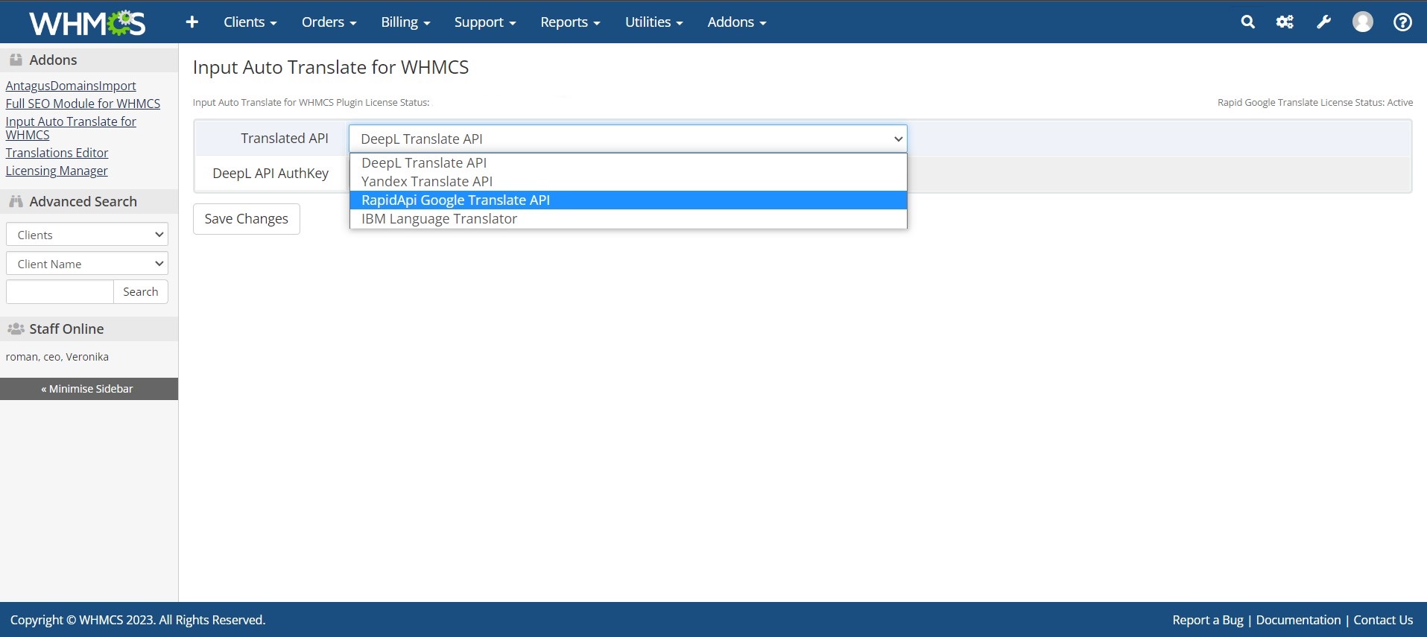The height and width of the screenshot is (637, 1427).
Task: Click the Report a Bug footer link
Action: (1208, 620)
